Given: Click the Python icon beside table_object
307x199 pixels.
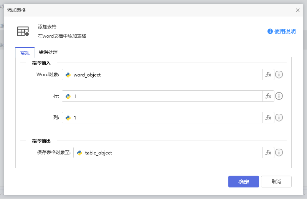Looking at the screenshot, I should point(80,153).
